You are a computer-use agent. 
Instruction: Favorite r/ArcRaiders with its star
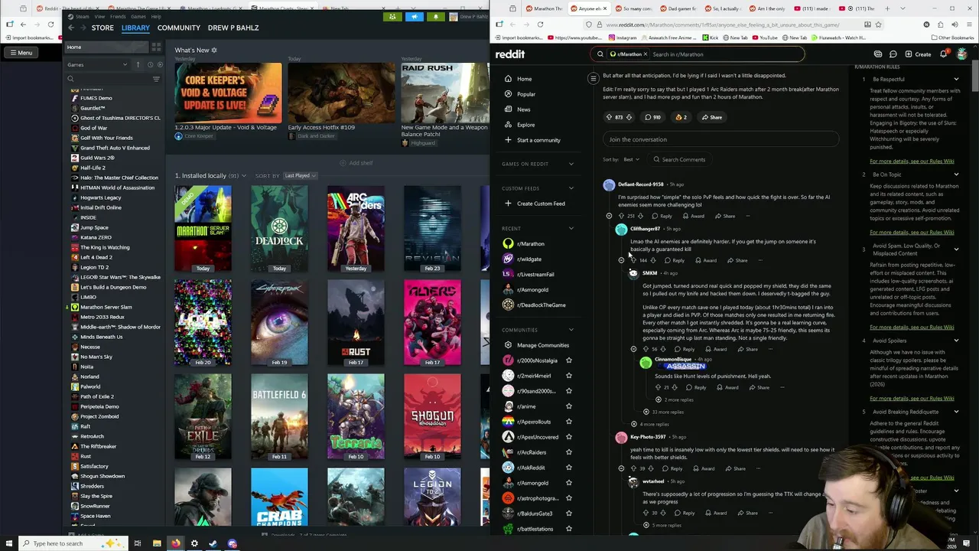tap(568, 452)
